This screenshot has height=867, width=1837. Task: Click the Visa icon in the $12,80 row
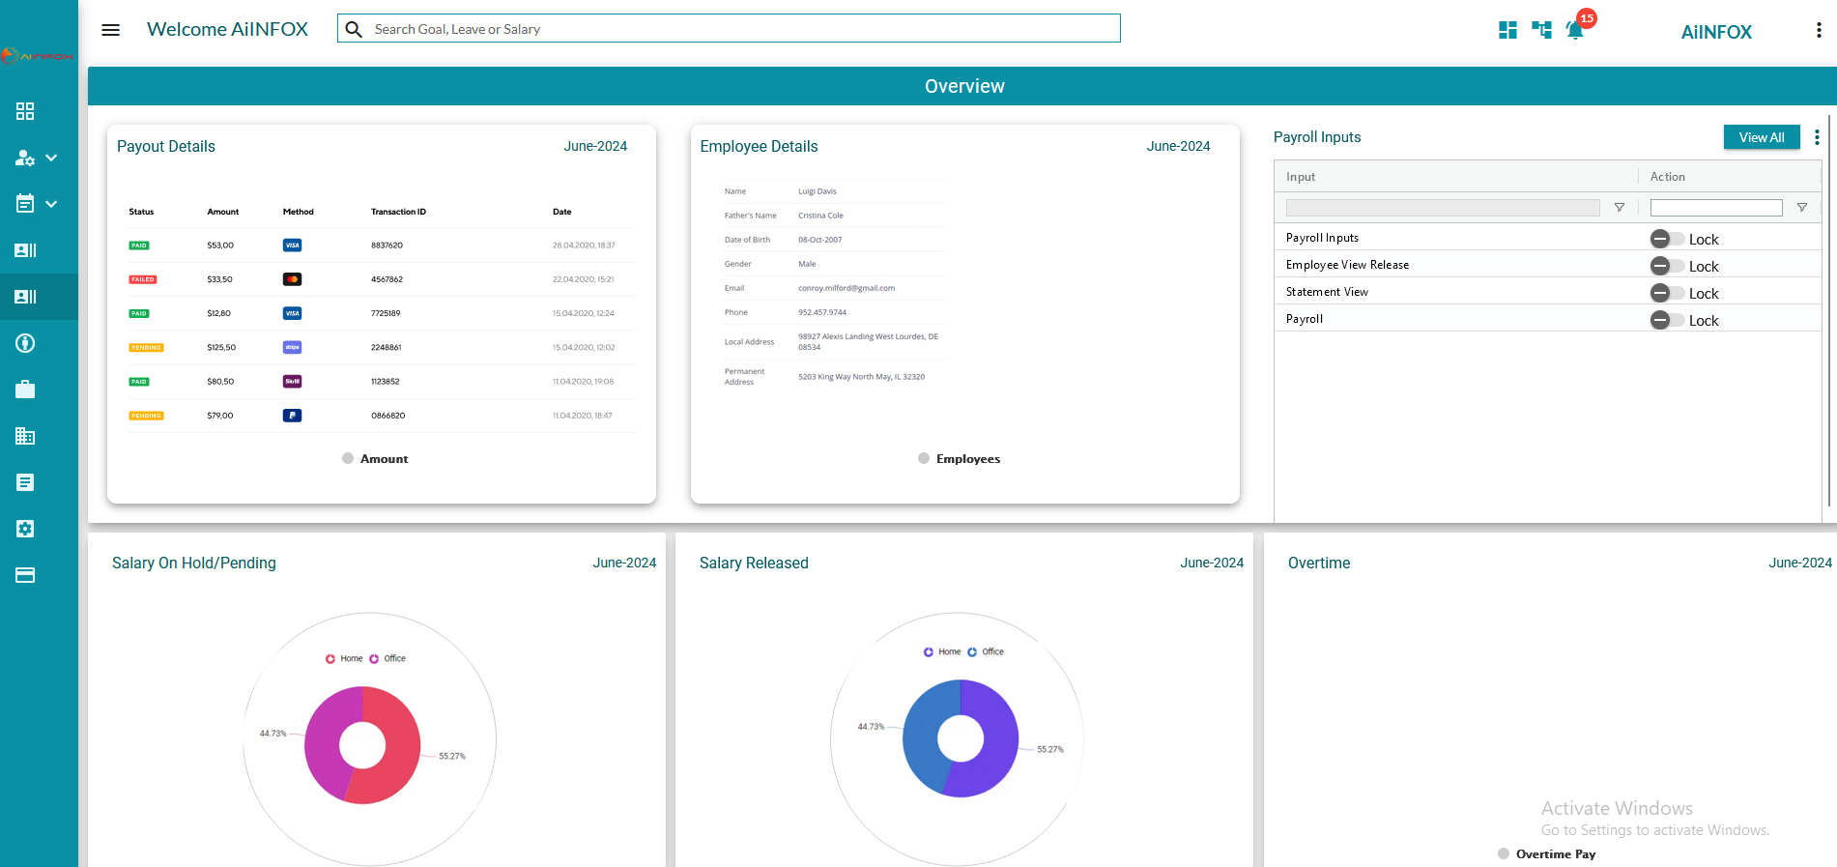click(292, 313)
